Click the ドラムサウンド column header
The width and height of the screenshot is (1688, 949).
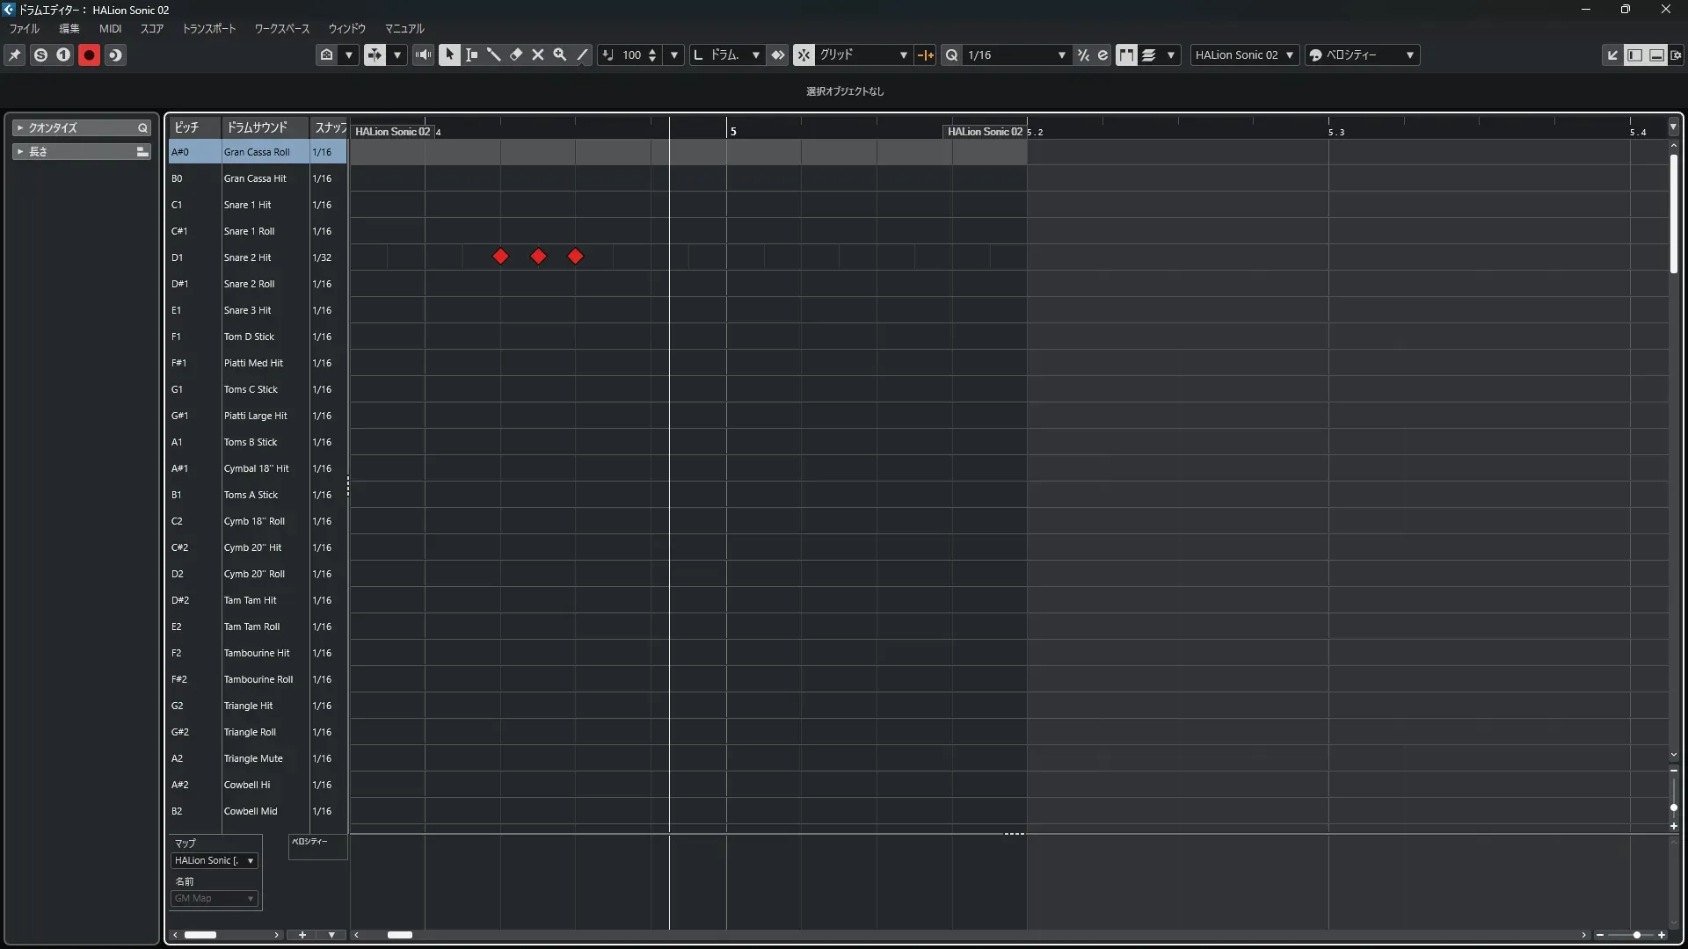click(257, 127)
